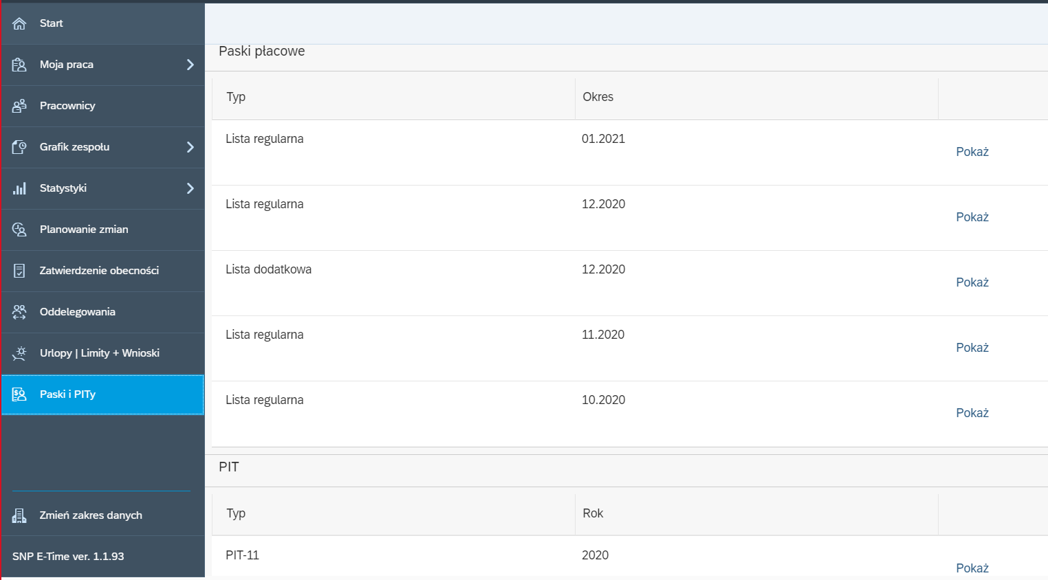This screenshot has height=580, width=1048.
Task: Click the Grafik zespołu schedule icon
Action: pyautogui.click(x=19, y=147)
